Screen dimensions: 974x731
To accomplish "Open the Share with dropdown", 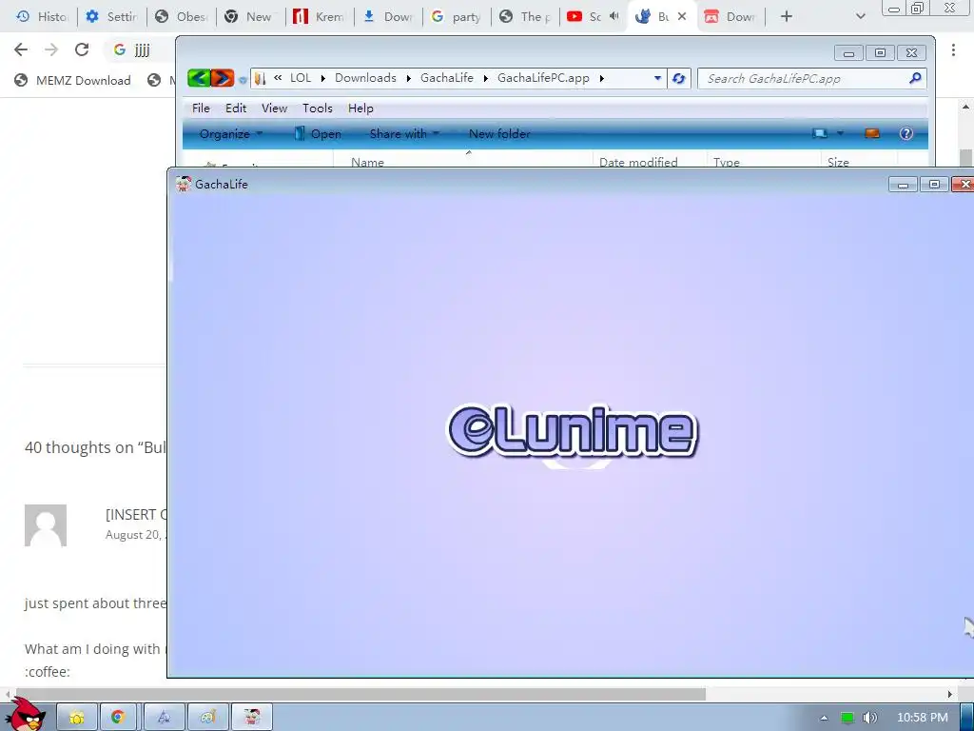I will pyautogui.click(x=403, y=133).
